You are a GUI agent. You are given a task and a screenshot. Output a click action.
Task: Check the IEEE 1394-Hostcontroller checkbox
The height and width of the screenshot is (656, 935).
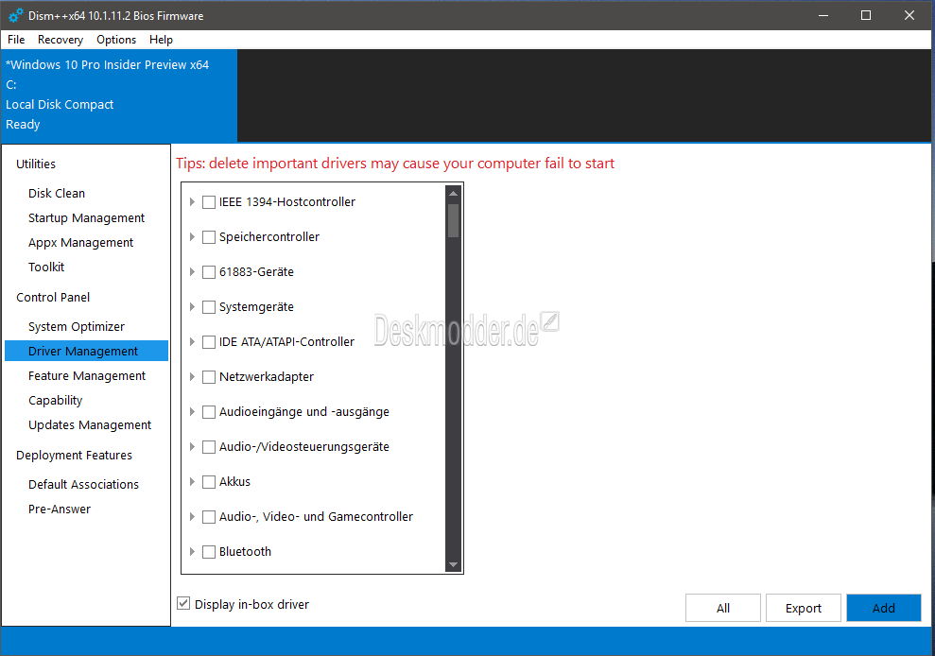[209, 202]
